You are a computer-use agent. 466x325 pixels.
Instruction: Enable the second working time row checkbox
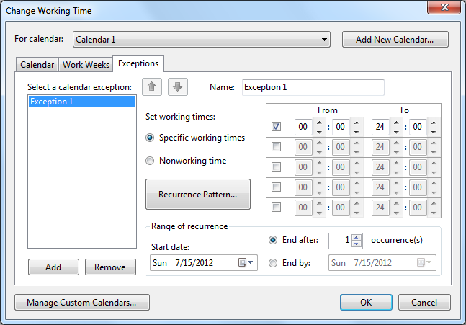[x=277, y=147]
